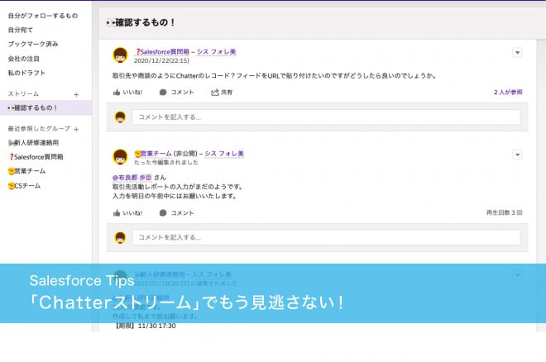Open Salesforce質問箱 link in the first post header

click(x=162, y=52)
